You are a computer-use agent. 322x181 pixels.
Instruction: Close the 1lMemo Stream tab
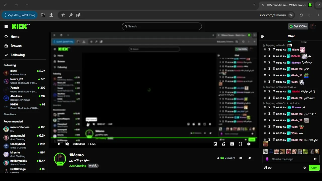pos(263,5)
